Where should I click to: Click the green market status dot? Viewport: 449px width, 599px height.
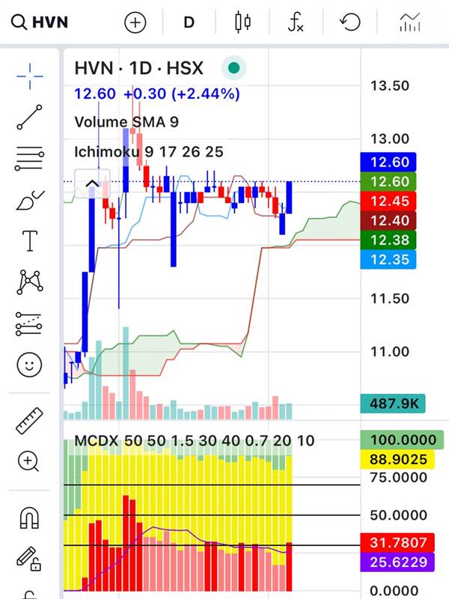coord(233,68)
